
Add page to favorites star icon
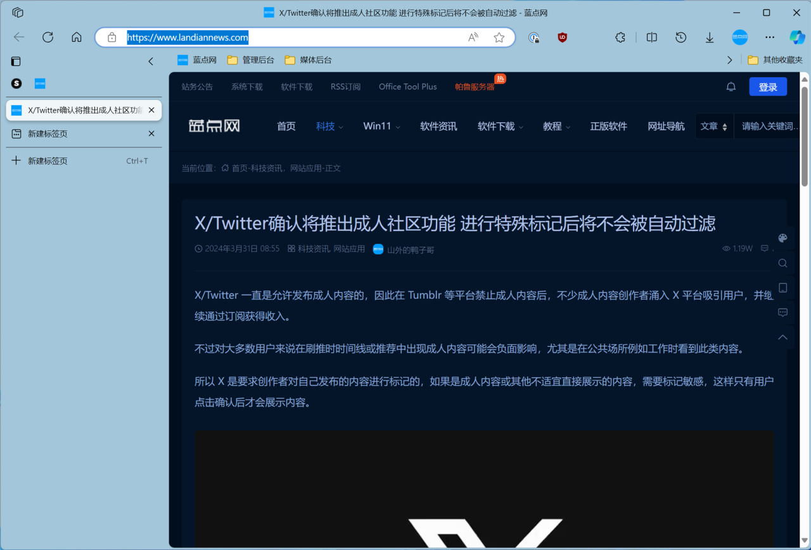(499, 37)
